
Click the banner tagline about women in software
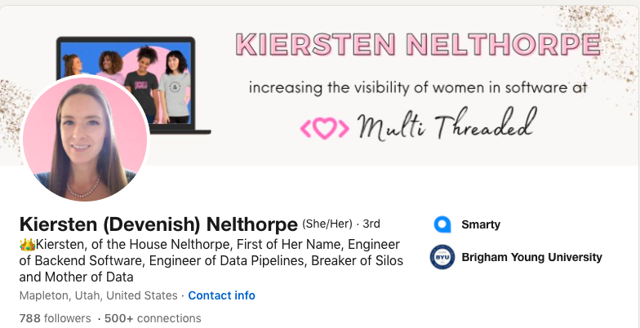[x=418, y=87]
